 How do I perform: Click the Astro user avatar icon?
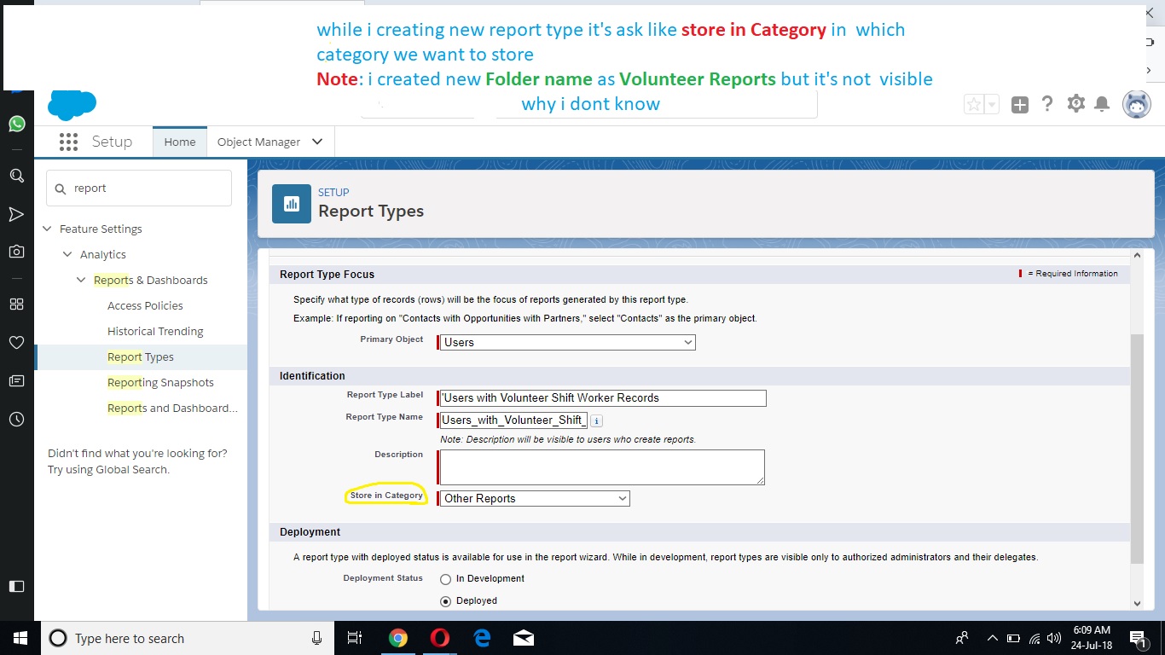coord(1136,104)
